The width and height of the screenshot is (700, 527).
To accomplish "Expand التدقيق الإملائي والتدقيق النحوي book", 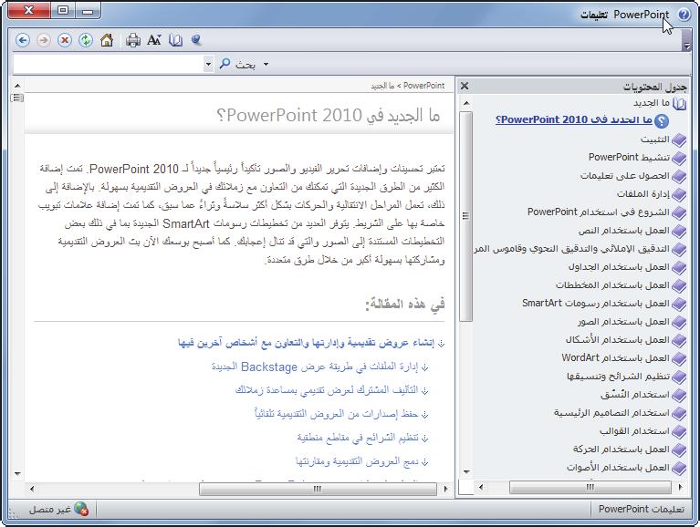I will (x=679, y=249).
